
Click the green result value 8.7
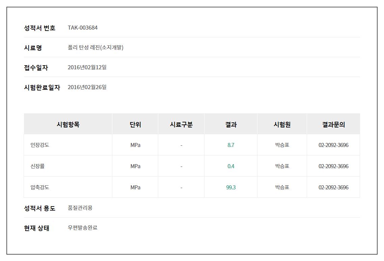(231, 145)
